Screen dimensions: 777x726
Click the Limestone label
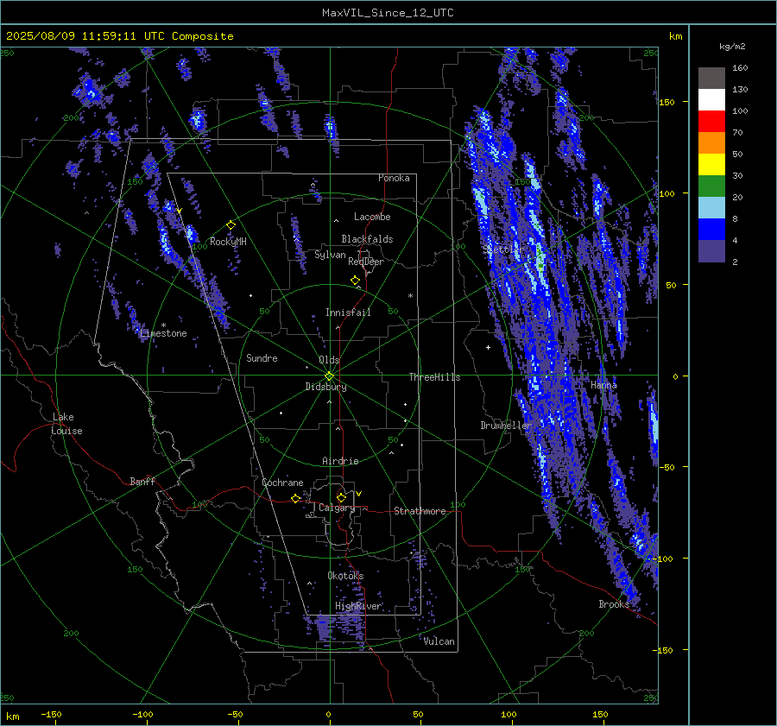[163, 333]
